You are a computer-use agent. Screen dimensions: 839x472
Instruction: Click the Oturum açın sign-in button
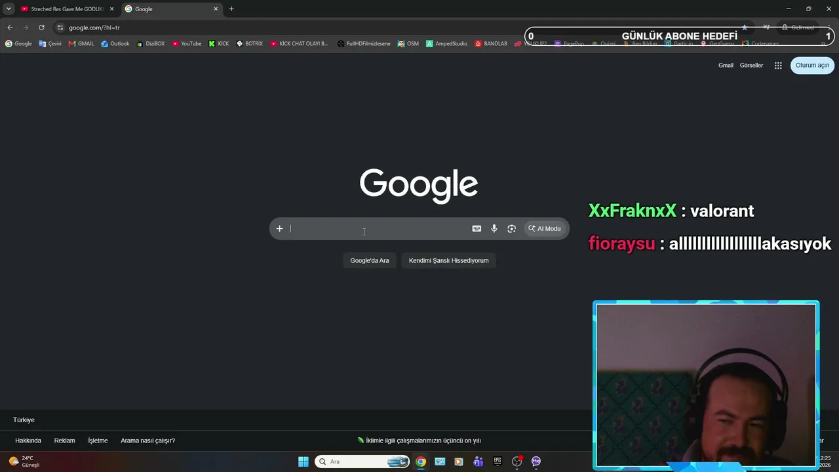click(x=812, y=66)
